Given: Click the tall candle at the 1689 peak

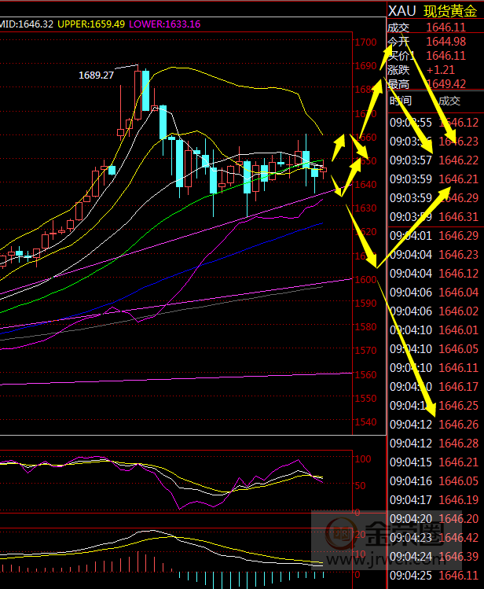Looking at the screenshot, I should coord(145,90).
